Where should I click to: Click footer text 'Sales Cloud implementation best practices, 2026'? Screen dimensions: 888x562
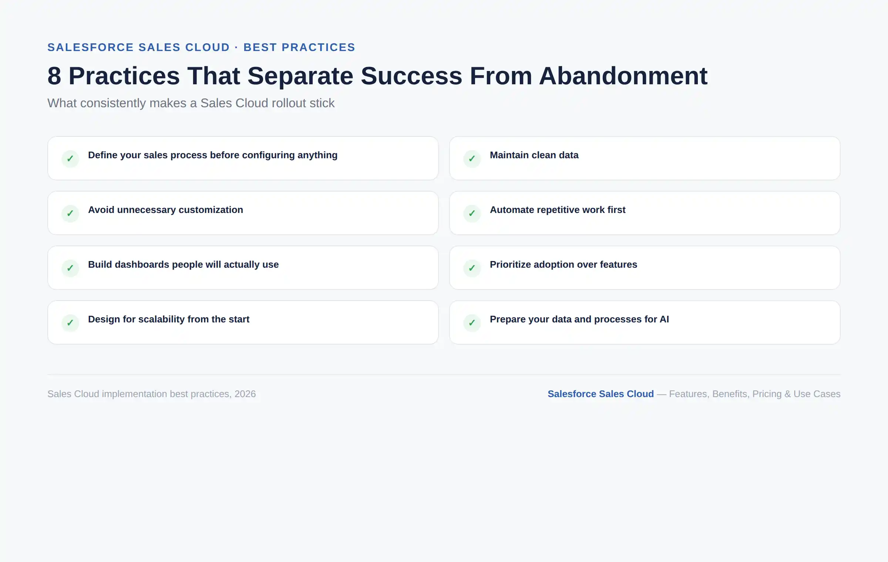(152, 394)
